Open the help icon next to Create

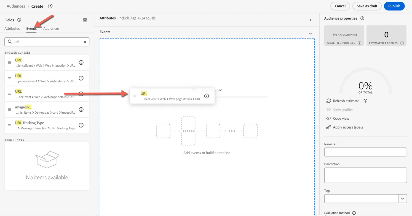50,6
